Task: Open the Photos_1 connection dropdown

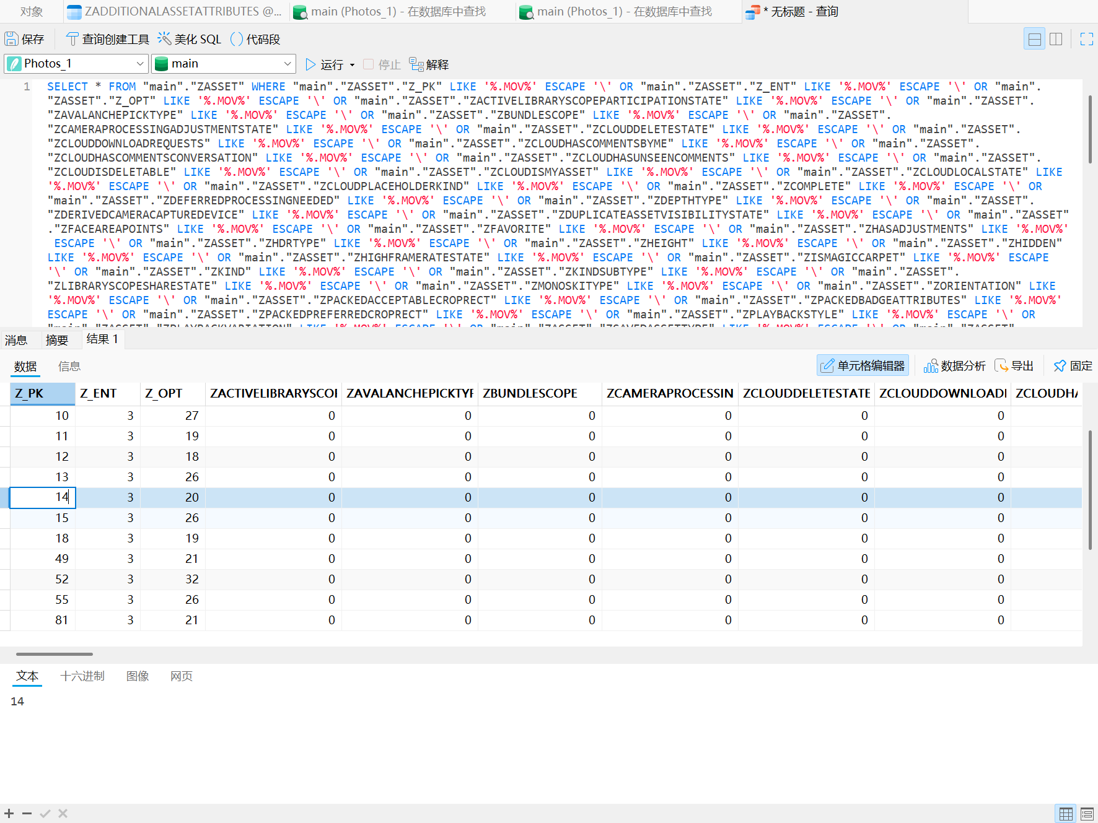Action: [x=76, y=64]
